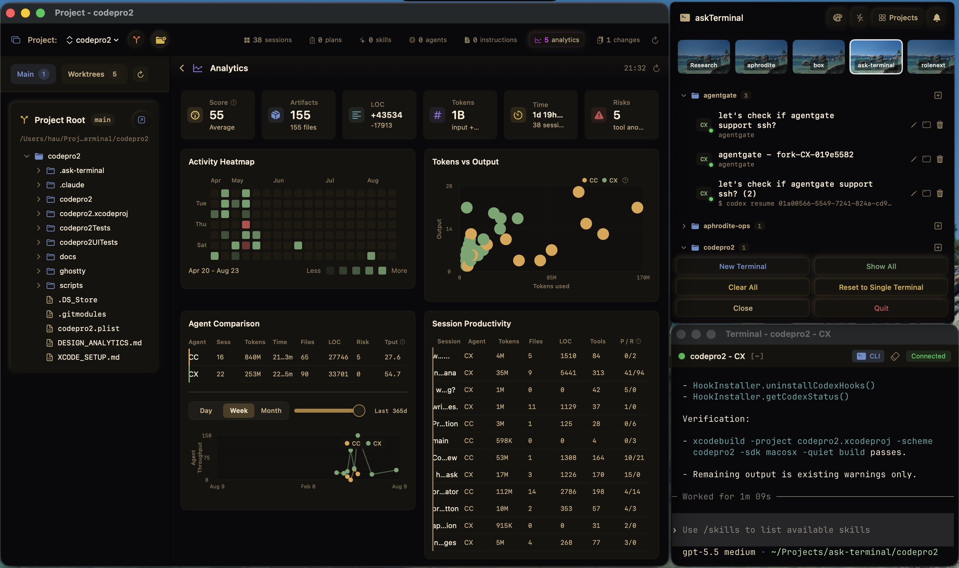The width and height of the screenshot is (959, 568).
Task: Click the Show All button
Action: [x=881, y=266]
